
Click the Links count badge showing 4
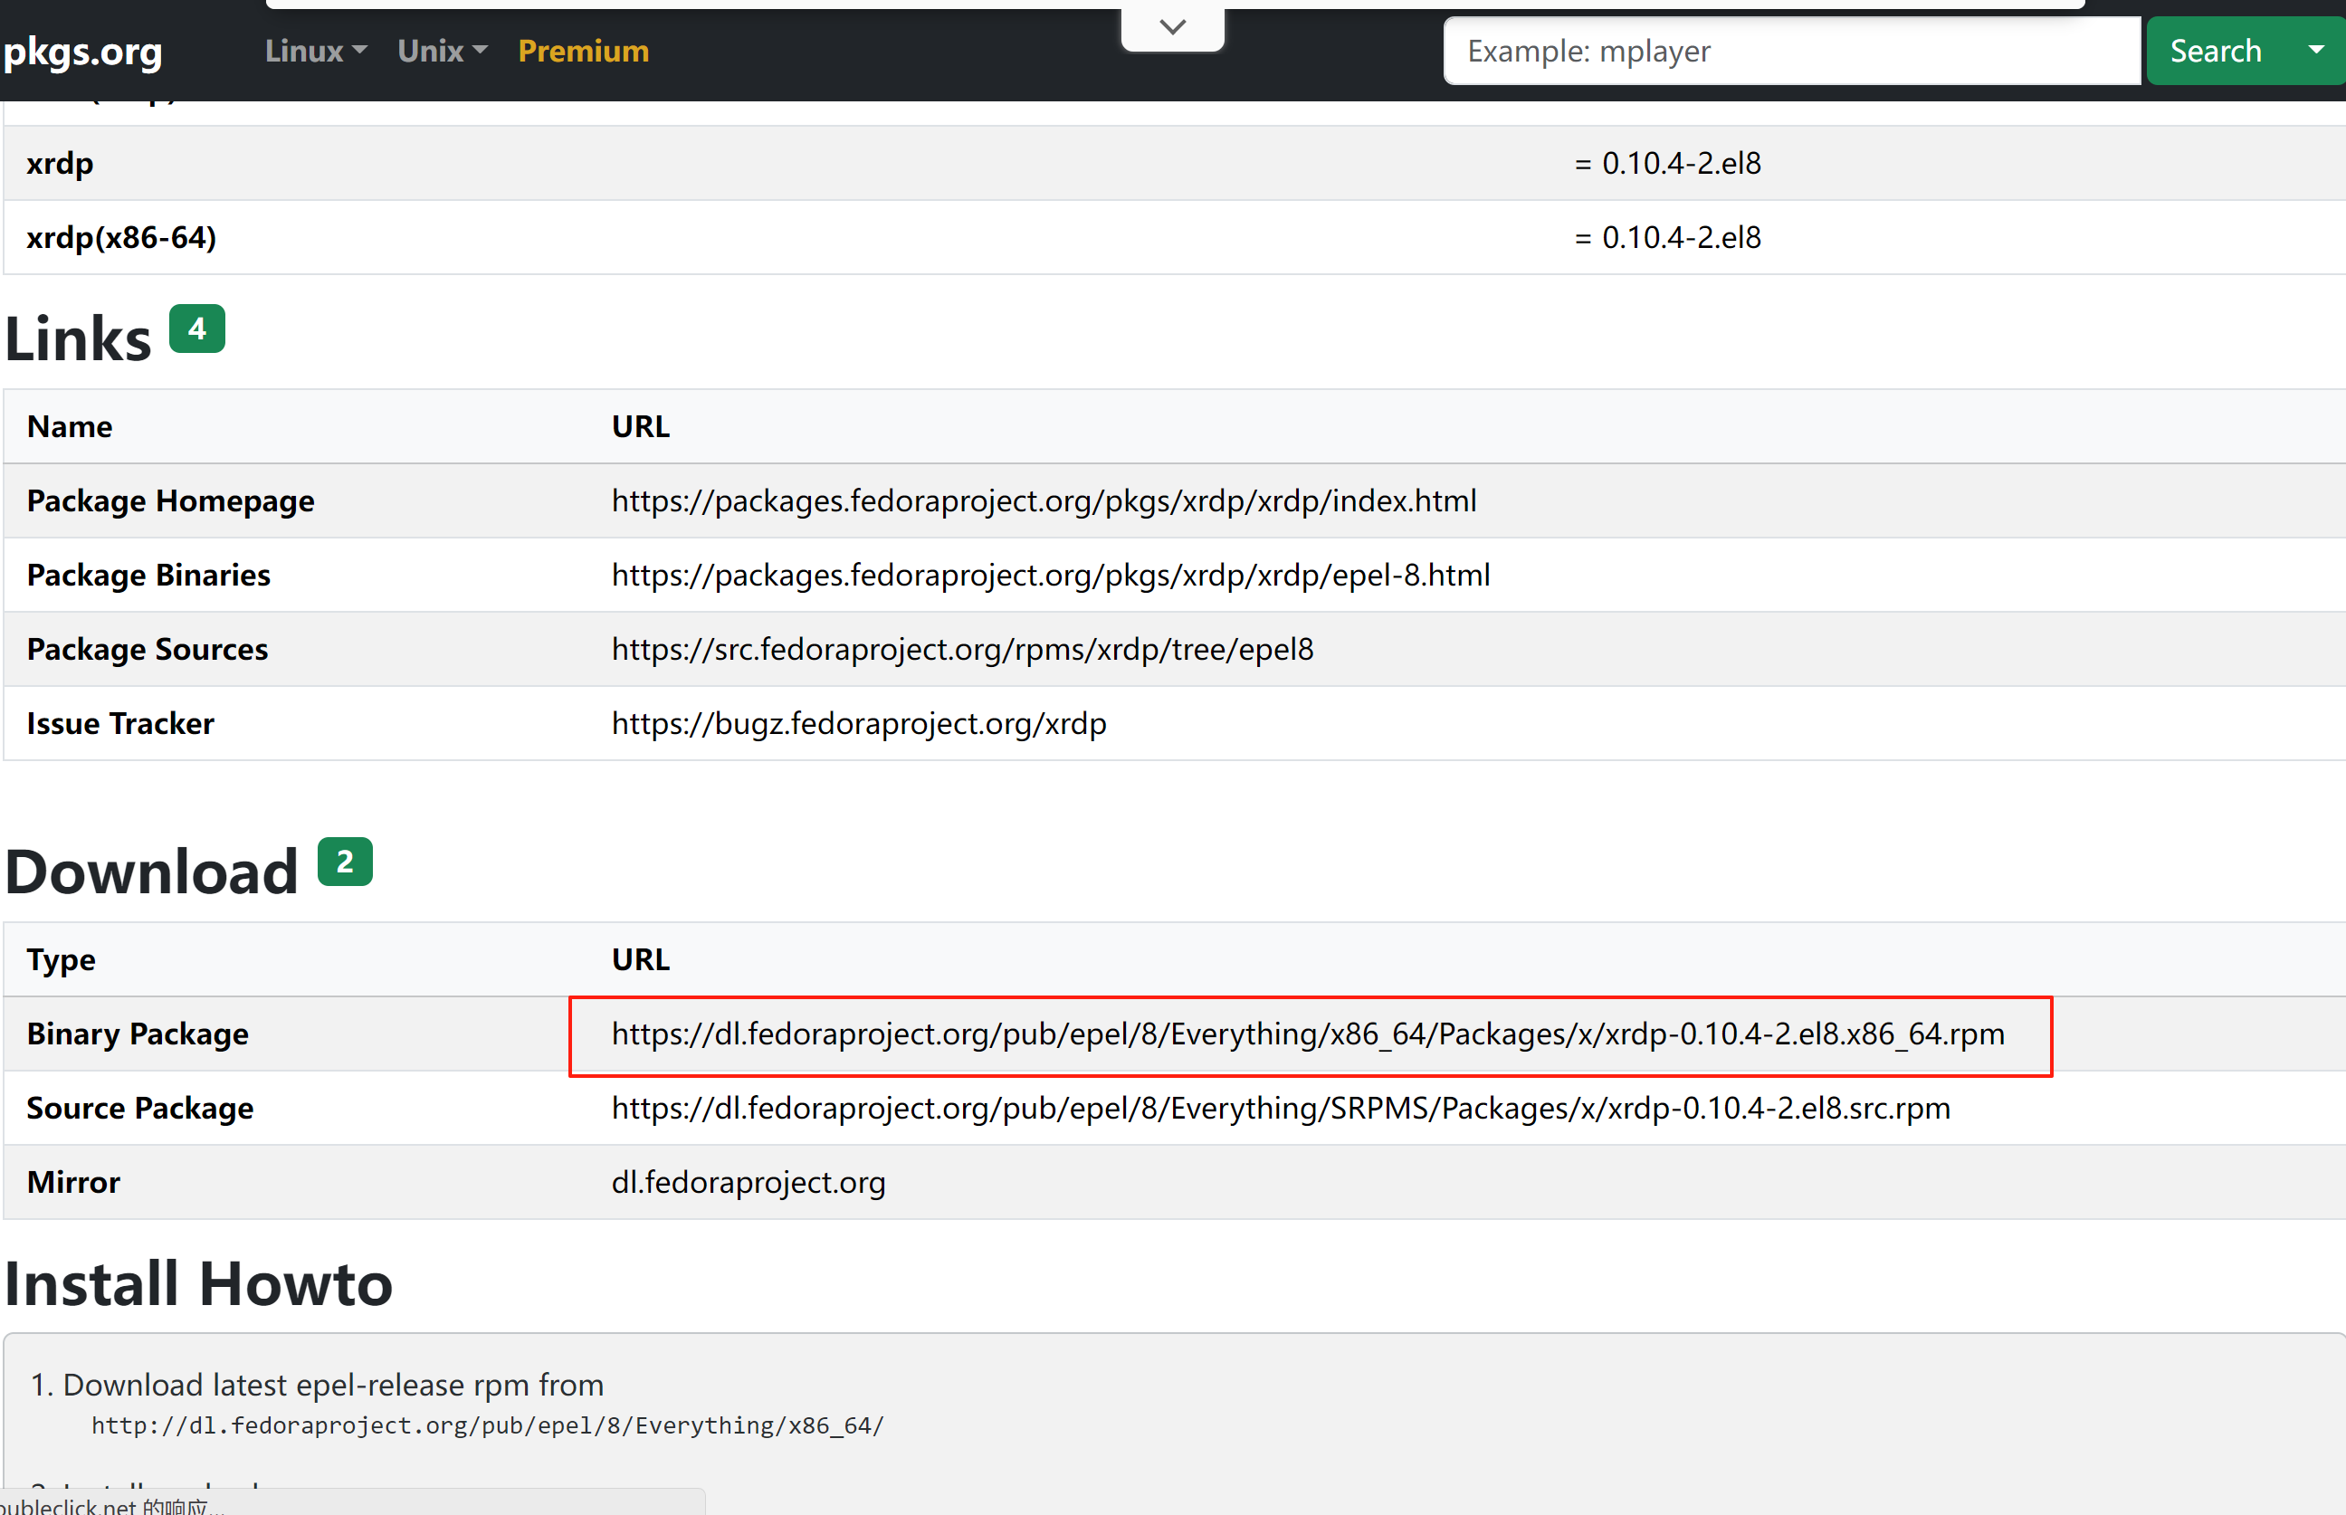(196, 329)
